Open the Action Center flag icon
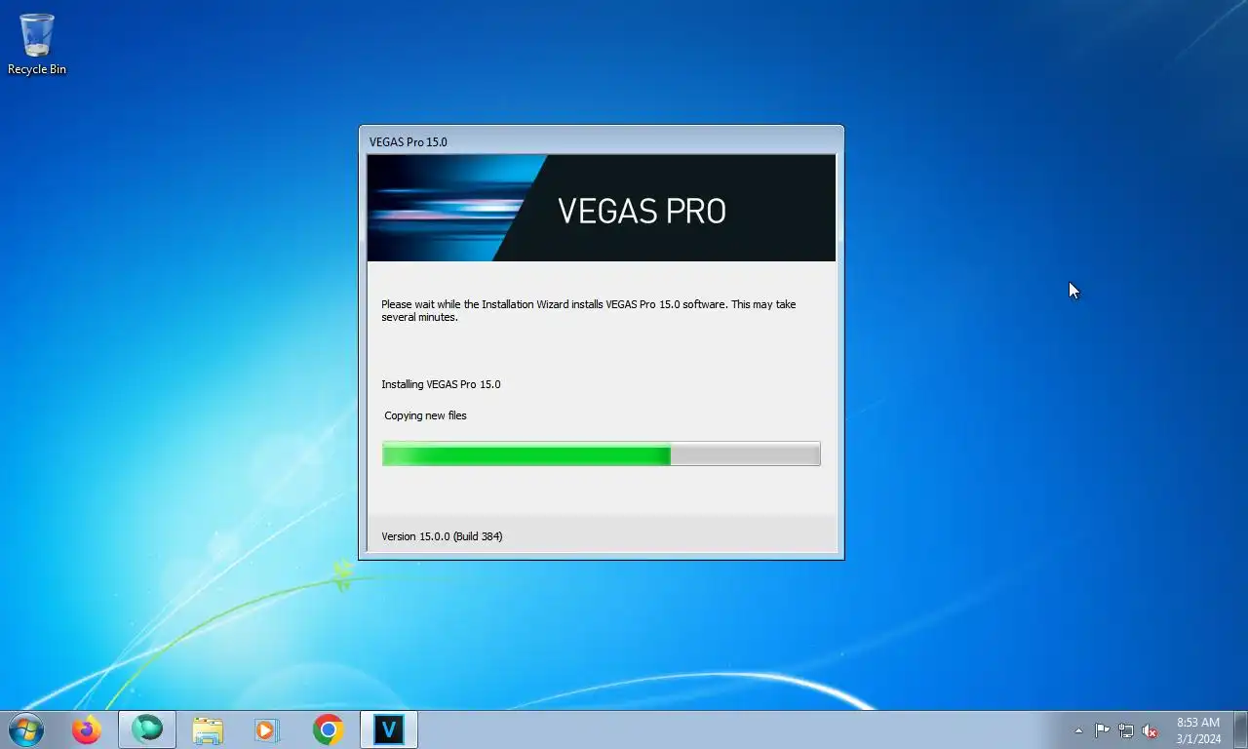 coord(1102,730)
